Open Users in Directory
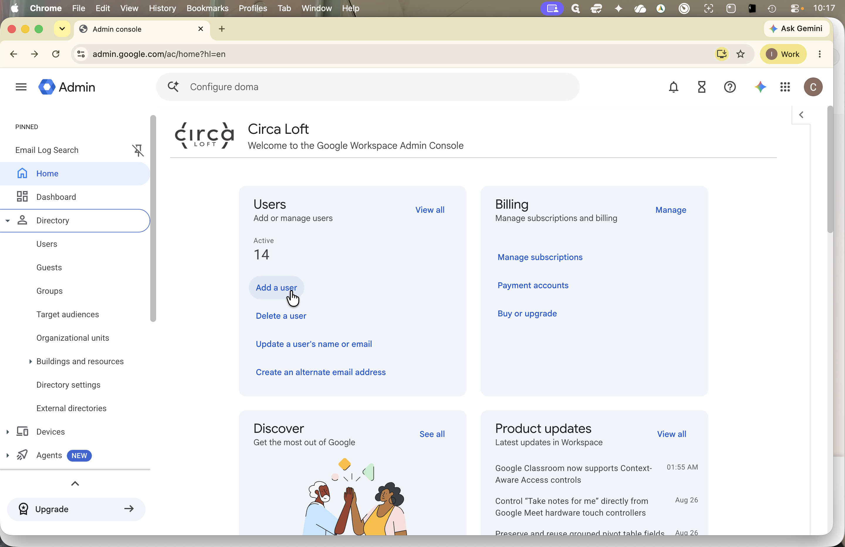 47,244
